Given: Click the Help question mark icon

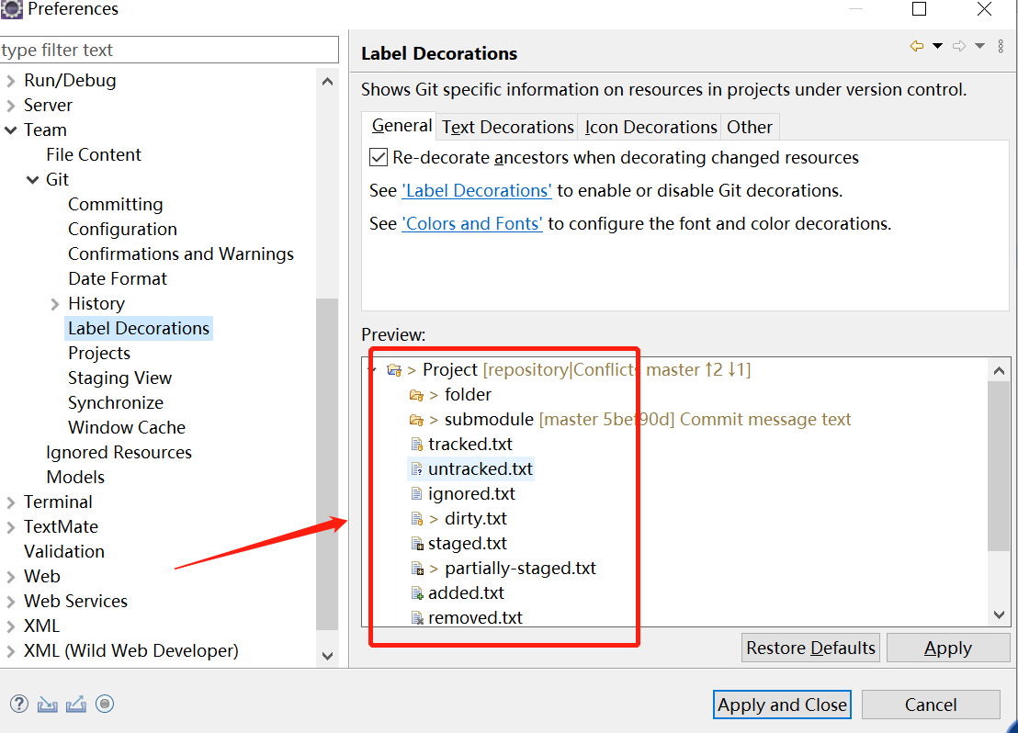Looking at the screenshot, I should (x=18, y=705).
